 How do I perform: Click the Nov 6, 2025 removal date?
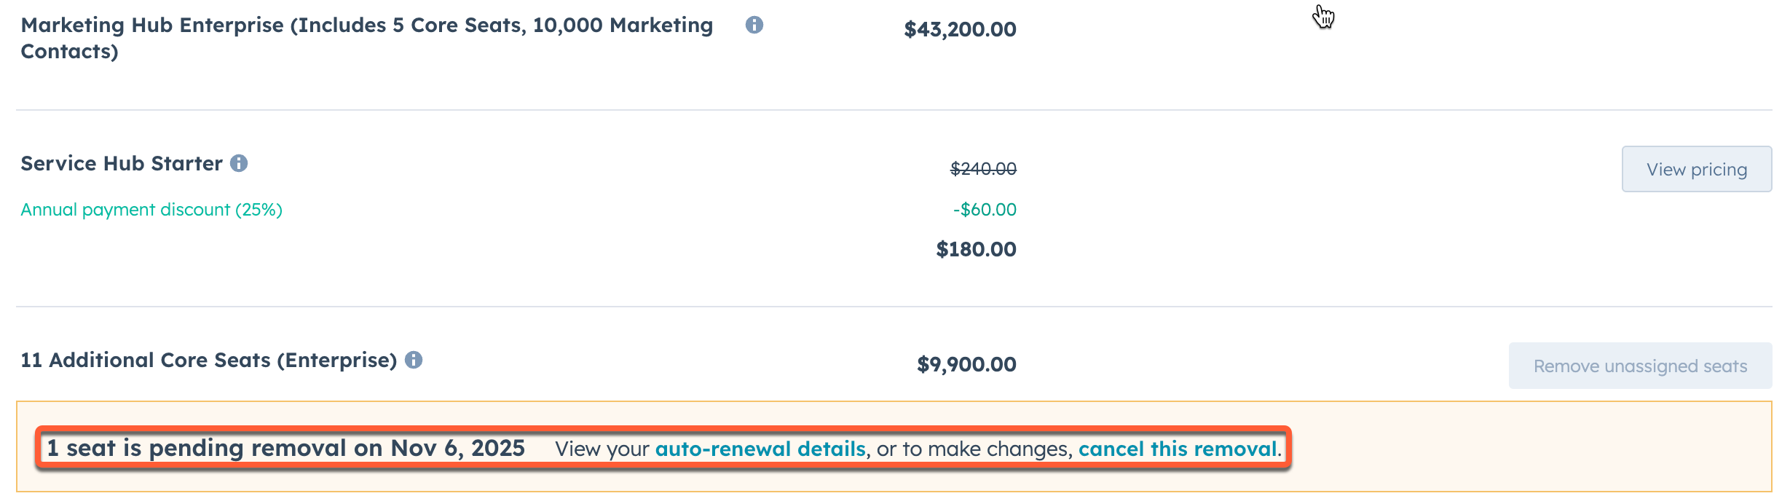457,448
